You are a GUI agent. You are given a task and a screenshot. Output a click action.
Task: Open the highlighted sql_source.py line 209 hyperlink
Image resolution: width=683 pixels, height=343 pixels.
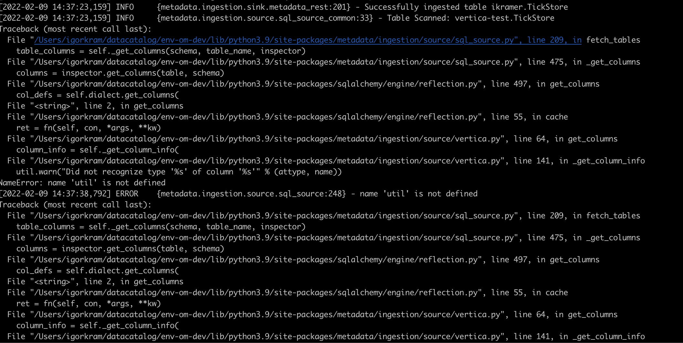pos(307,40)
